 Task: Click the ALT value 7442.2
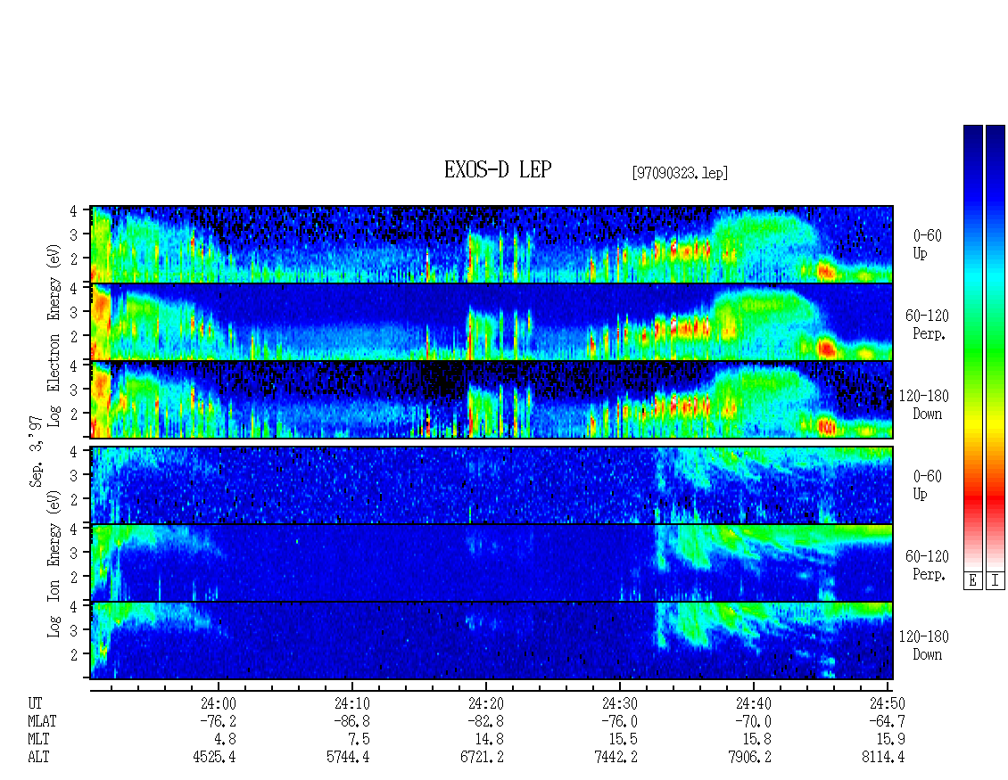pyautogui.click(x=616, y=757)
